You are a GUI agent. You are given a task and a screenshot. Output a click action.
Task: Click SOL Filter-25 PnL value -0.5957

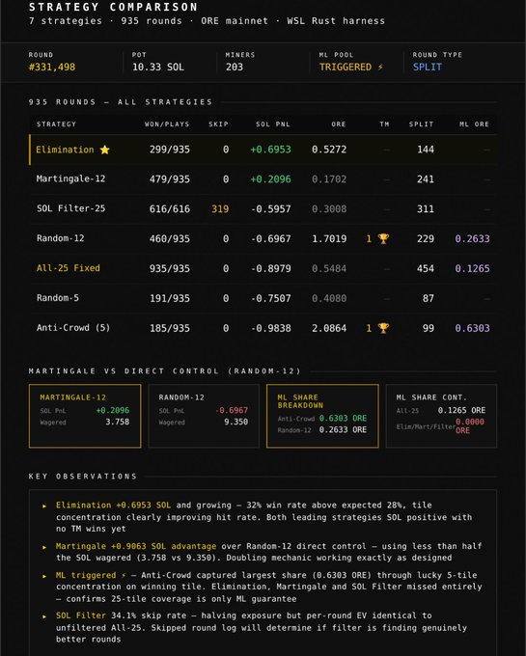click(271, 209)
